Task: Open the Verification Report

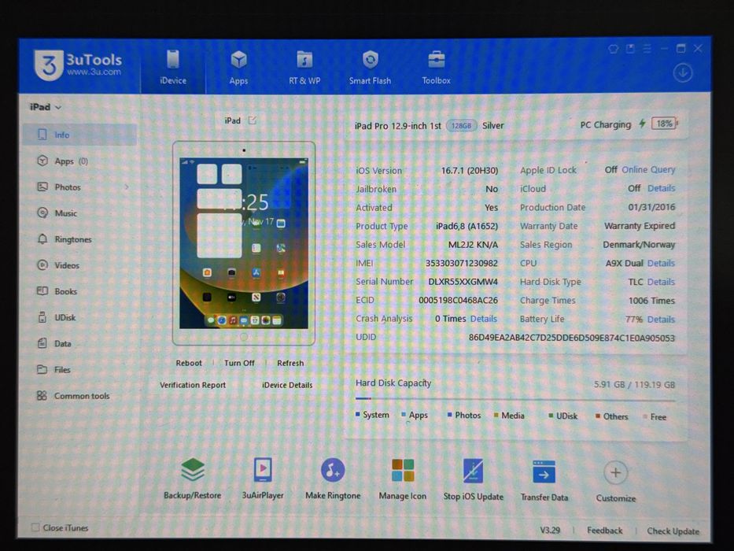Action: click(193, 385)
